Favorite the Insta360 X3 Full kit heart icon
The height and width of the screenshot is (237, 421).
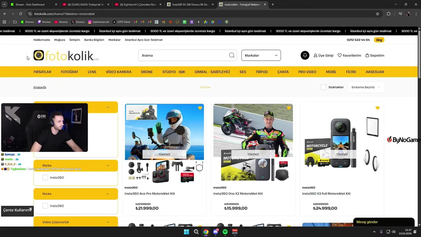tap(378, 108)
